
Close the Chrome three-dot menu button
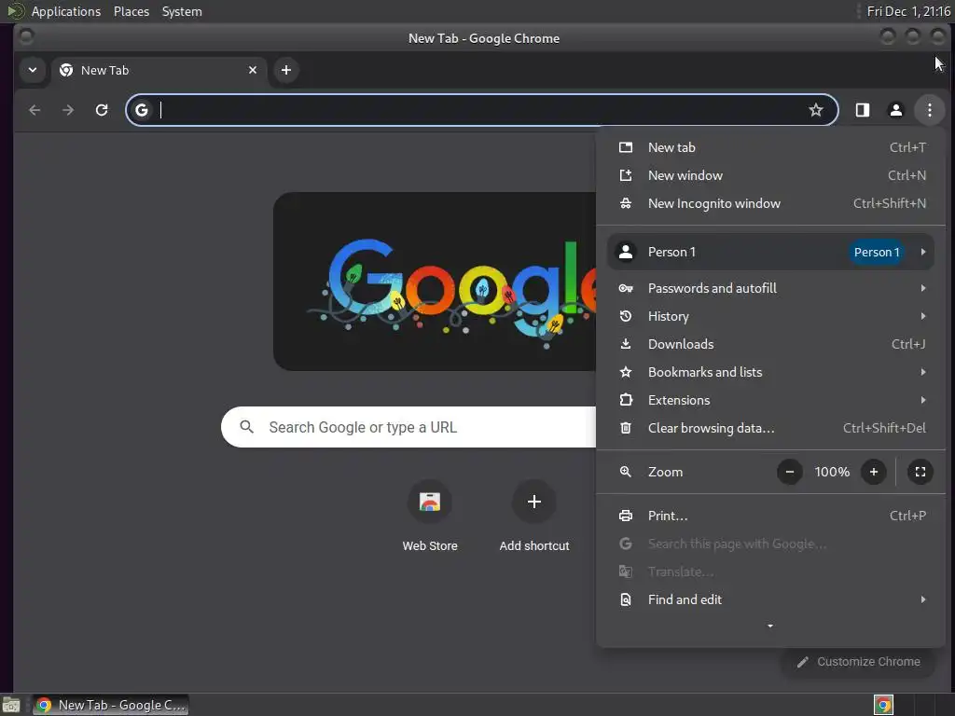[x=930, y=110]
